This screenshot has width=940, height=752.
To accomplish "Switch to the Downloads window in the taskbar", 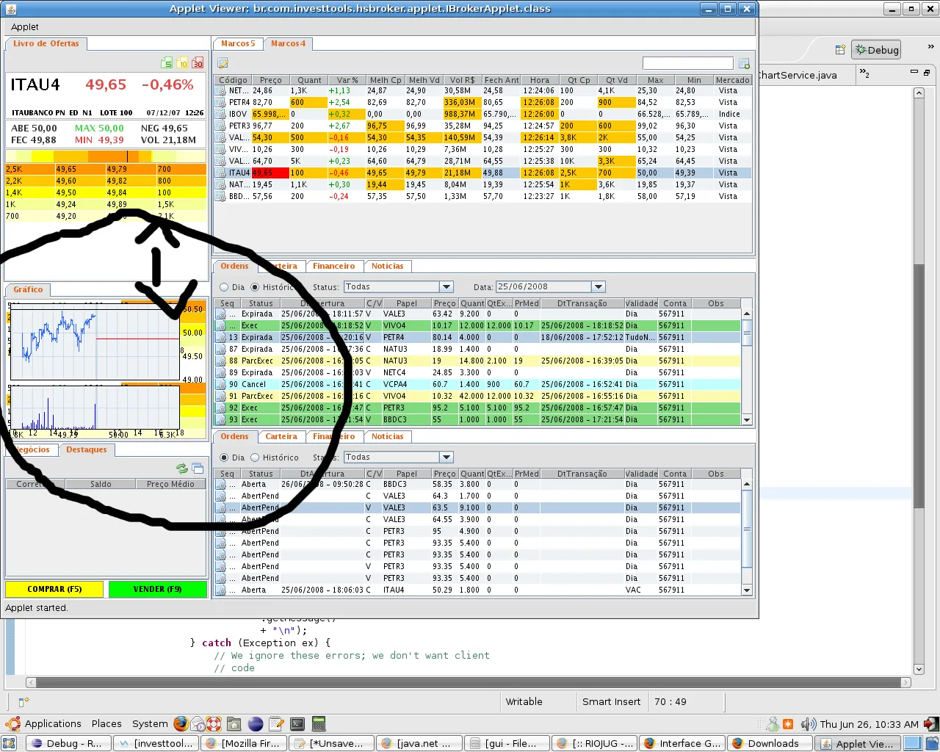I will click(770, 743).
